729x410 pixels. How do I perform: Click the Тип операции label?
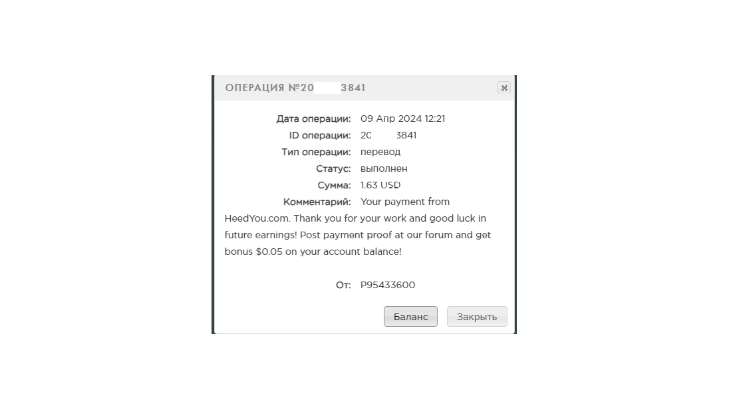pos(316,152)
